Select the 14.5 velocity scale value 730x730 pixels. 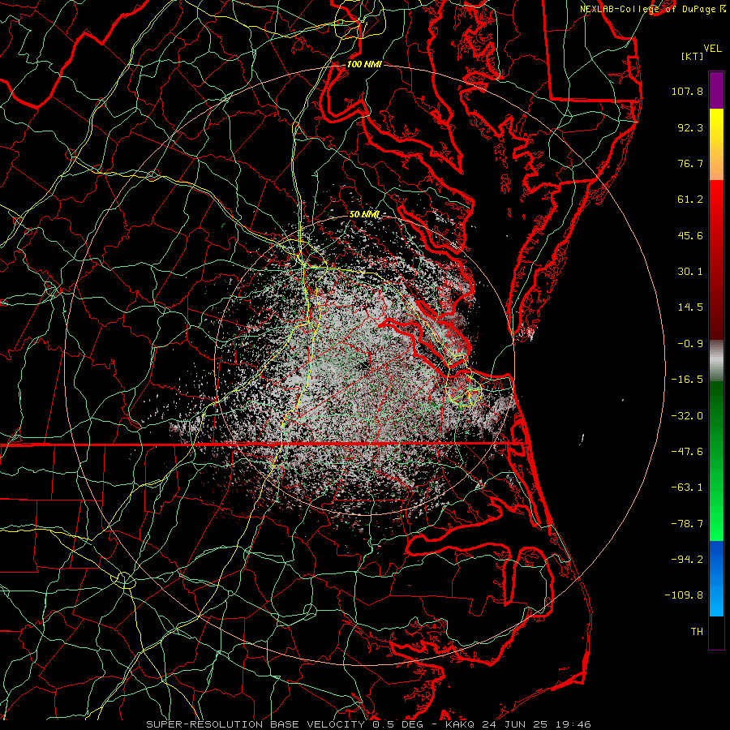click(690, 307)
